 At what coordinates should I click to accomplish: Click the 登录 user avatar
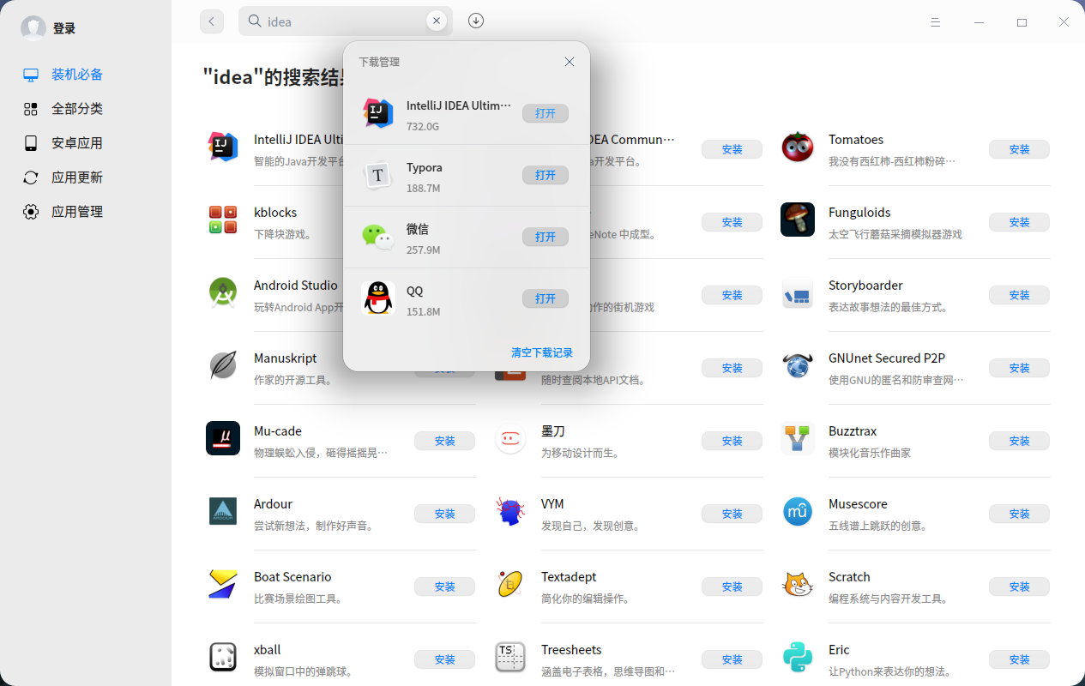pyautogui.click(x=33, y=28)
